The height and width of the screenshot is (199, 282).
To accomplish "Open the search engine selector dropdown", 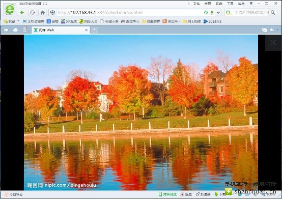I will [x=229, y=12].
